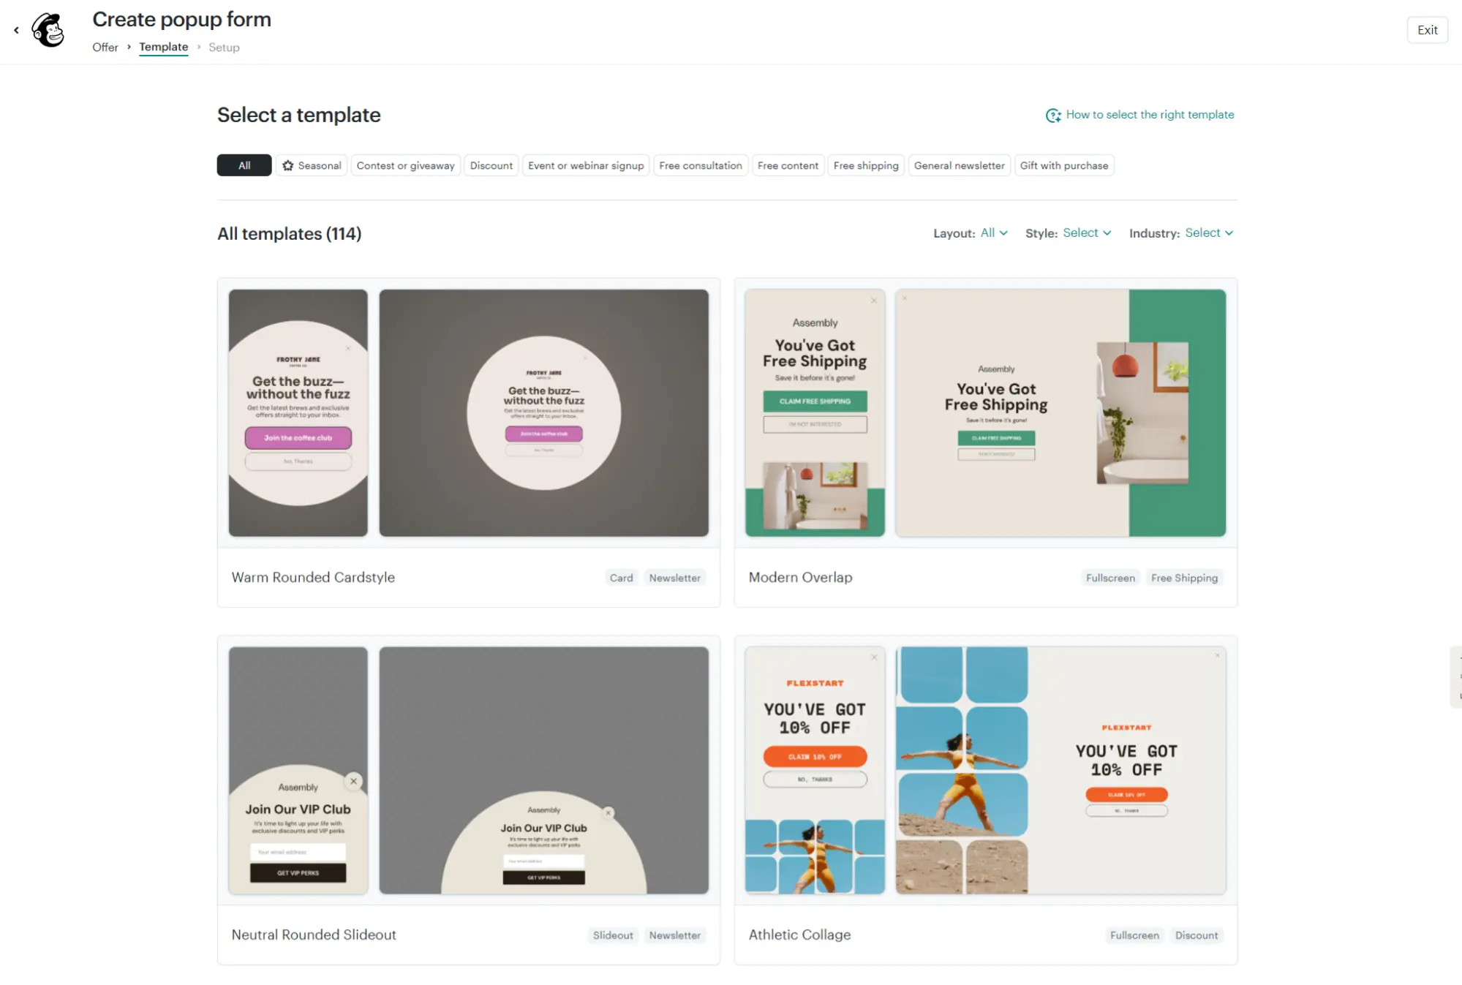Click the Free Shipping tag on Modern Overlap
Viewport: 1462px width, 985px height.
(1184, 578)
